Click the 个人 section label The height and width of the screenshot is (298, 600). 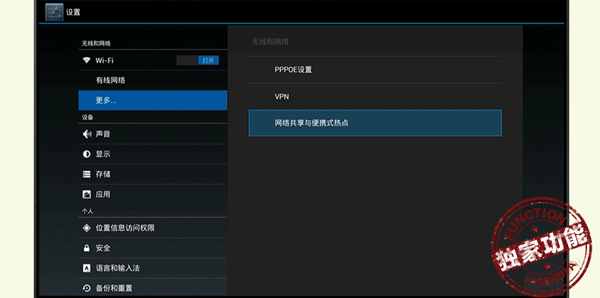87,211
